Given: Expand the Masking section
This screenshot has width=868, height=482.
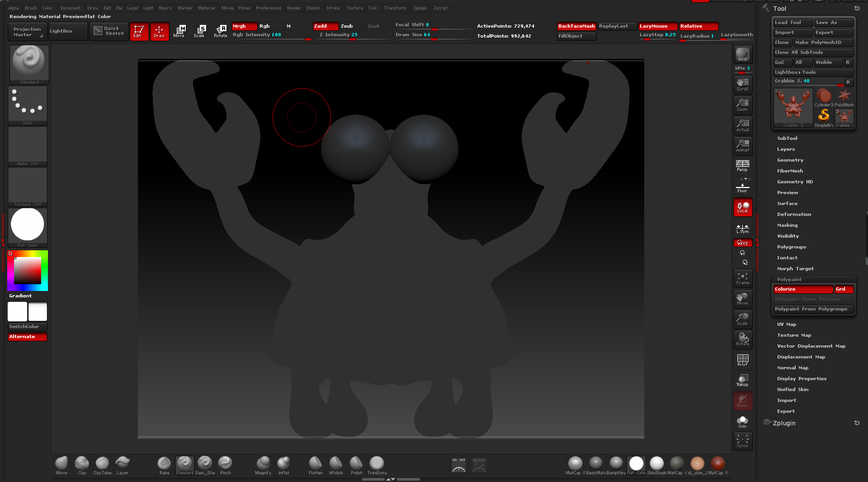Looking at the screenshot, I should coord(787,225).
